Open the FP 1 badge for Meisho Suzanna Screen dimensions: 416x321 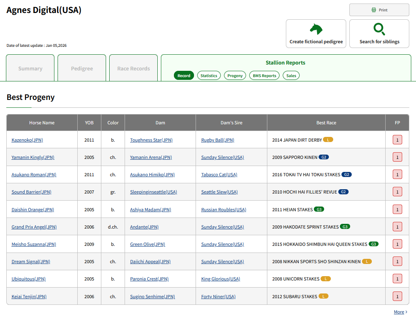(397, 244)
